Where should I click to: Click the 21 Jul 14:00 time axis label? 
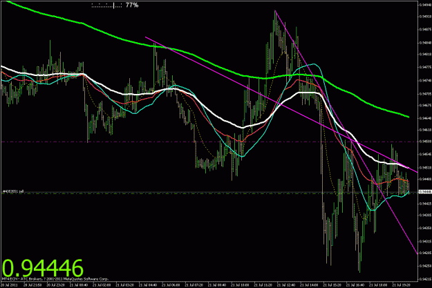coord(309,285)
